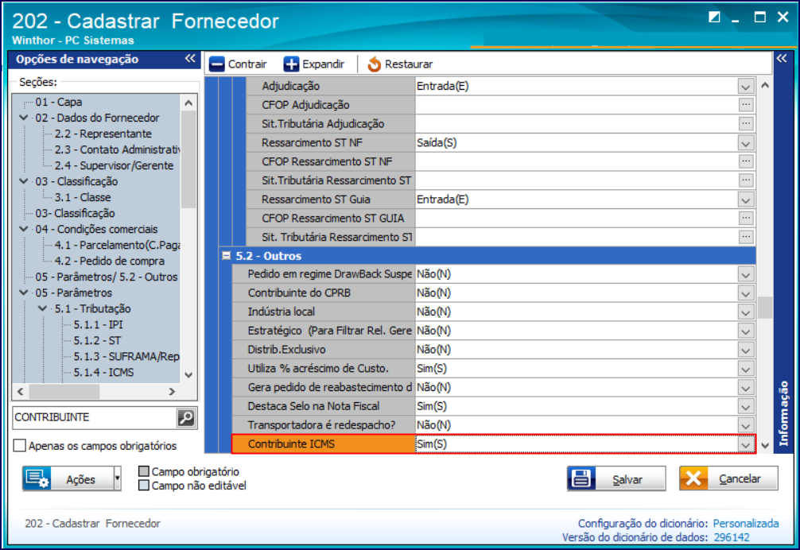Click Contrair toolbar label
Screen dimensions: 800x550
(247, 64)
